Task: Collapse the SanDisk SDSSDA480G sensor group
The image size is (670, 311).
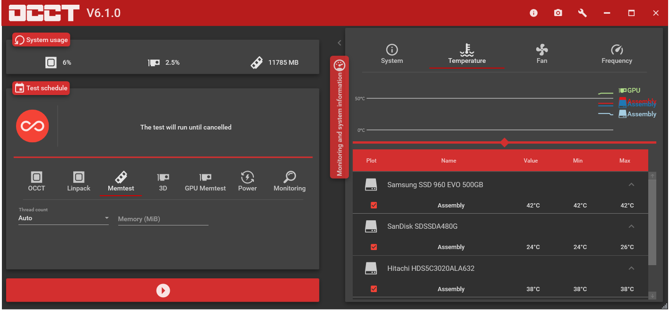Action: (x=632, y=226)
